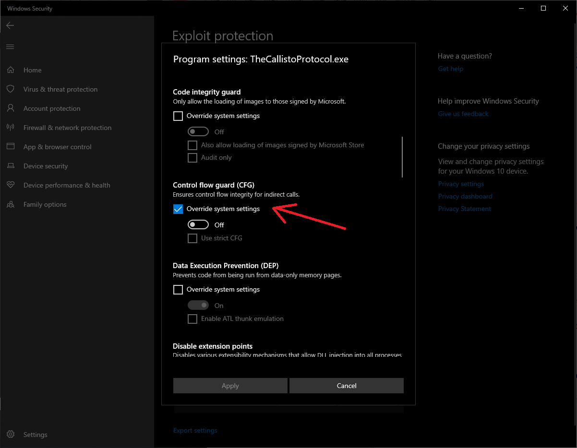Click the App & browser control icon
Screen dimensions: 577x448
(x=11, y=147)
